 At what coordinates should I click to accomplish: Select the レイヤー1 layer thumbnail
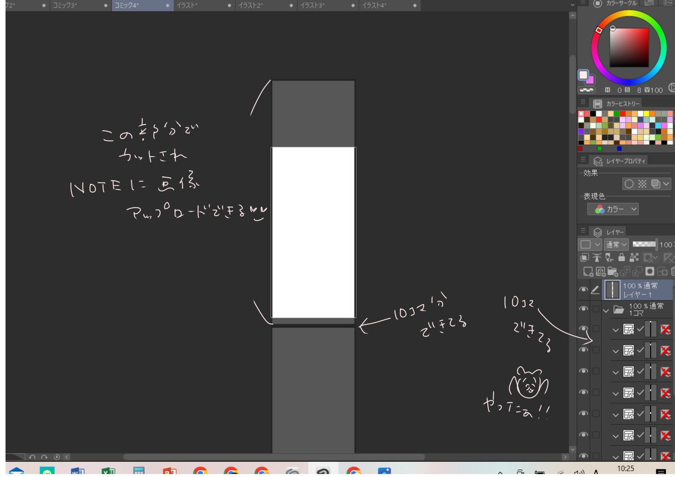(x=612, y=290)
